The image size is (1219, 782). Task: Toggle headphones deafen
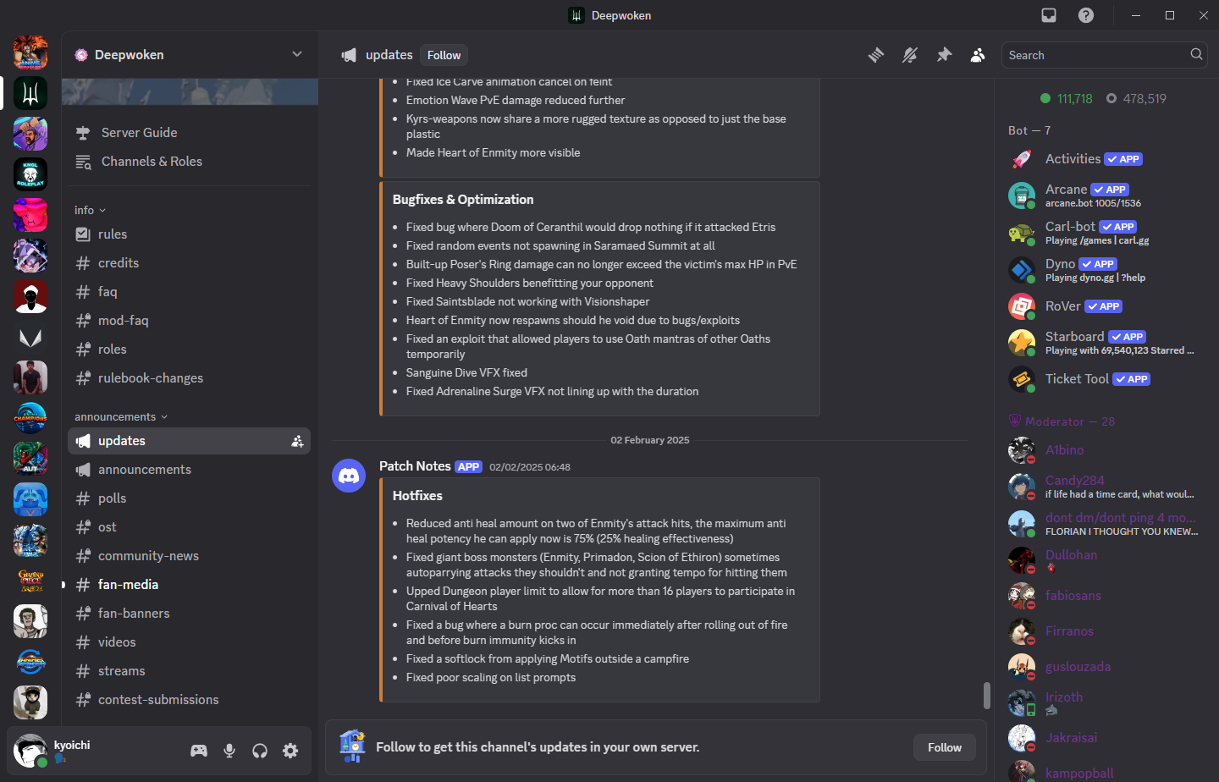[260, 751]
